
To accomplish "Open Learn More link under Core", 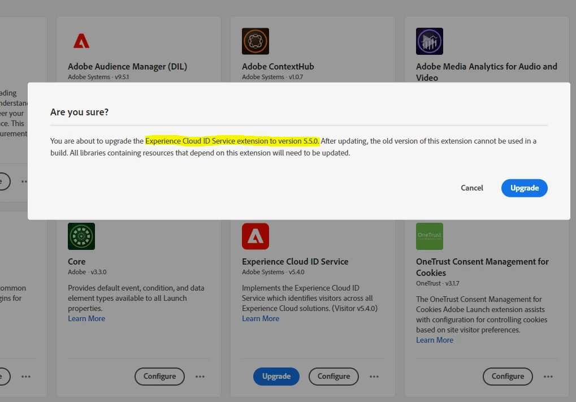I will point(86,318).
